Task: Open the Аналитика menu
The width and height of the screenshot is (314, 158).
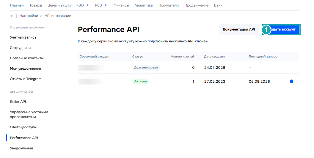Action: (144, 5)
